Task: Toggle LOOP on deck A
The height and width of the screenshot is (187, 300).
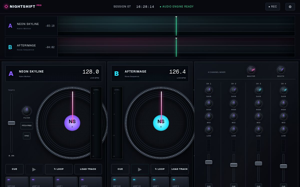Action: (x=59, y=169)
